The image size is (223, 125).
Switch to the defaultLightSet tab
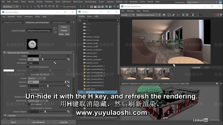point(59,23)
